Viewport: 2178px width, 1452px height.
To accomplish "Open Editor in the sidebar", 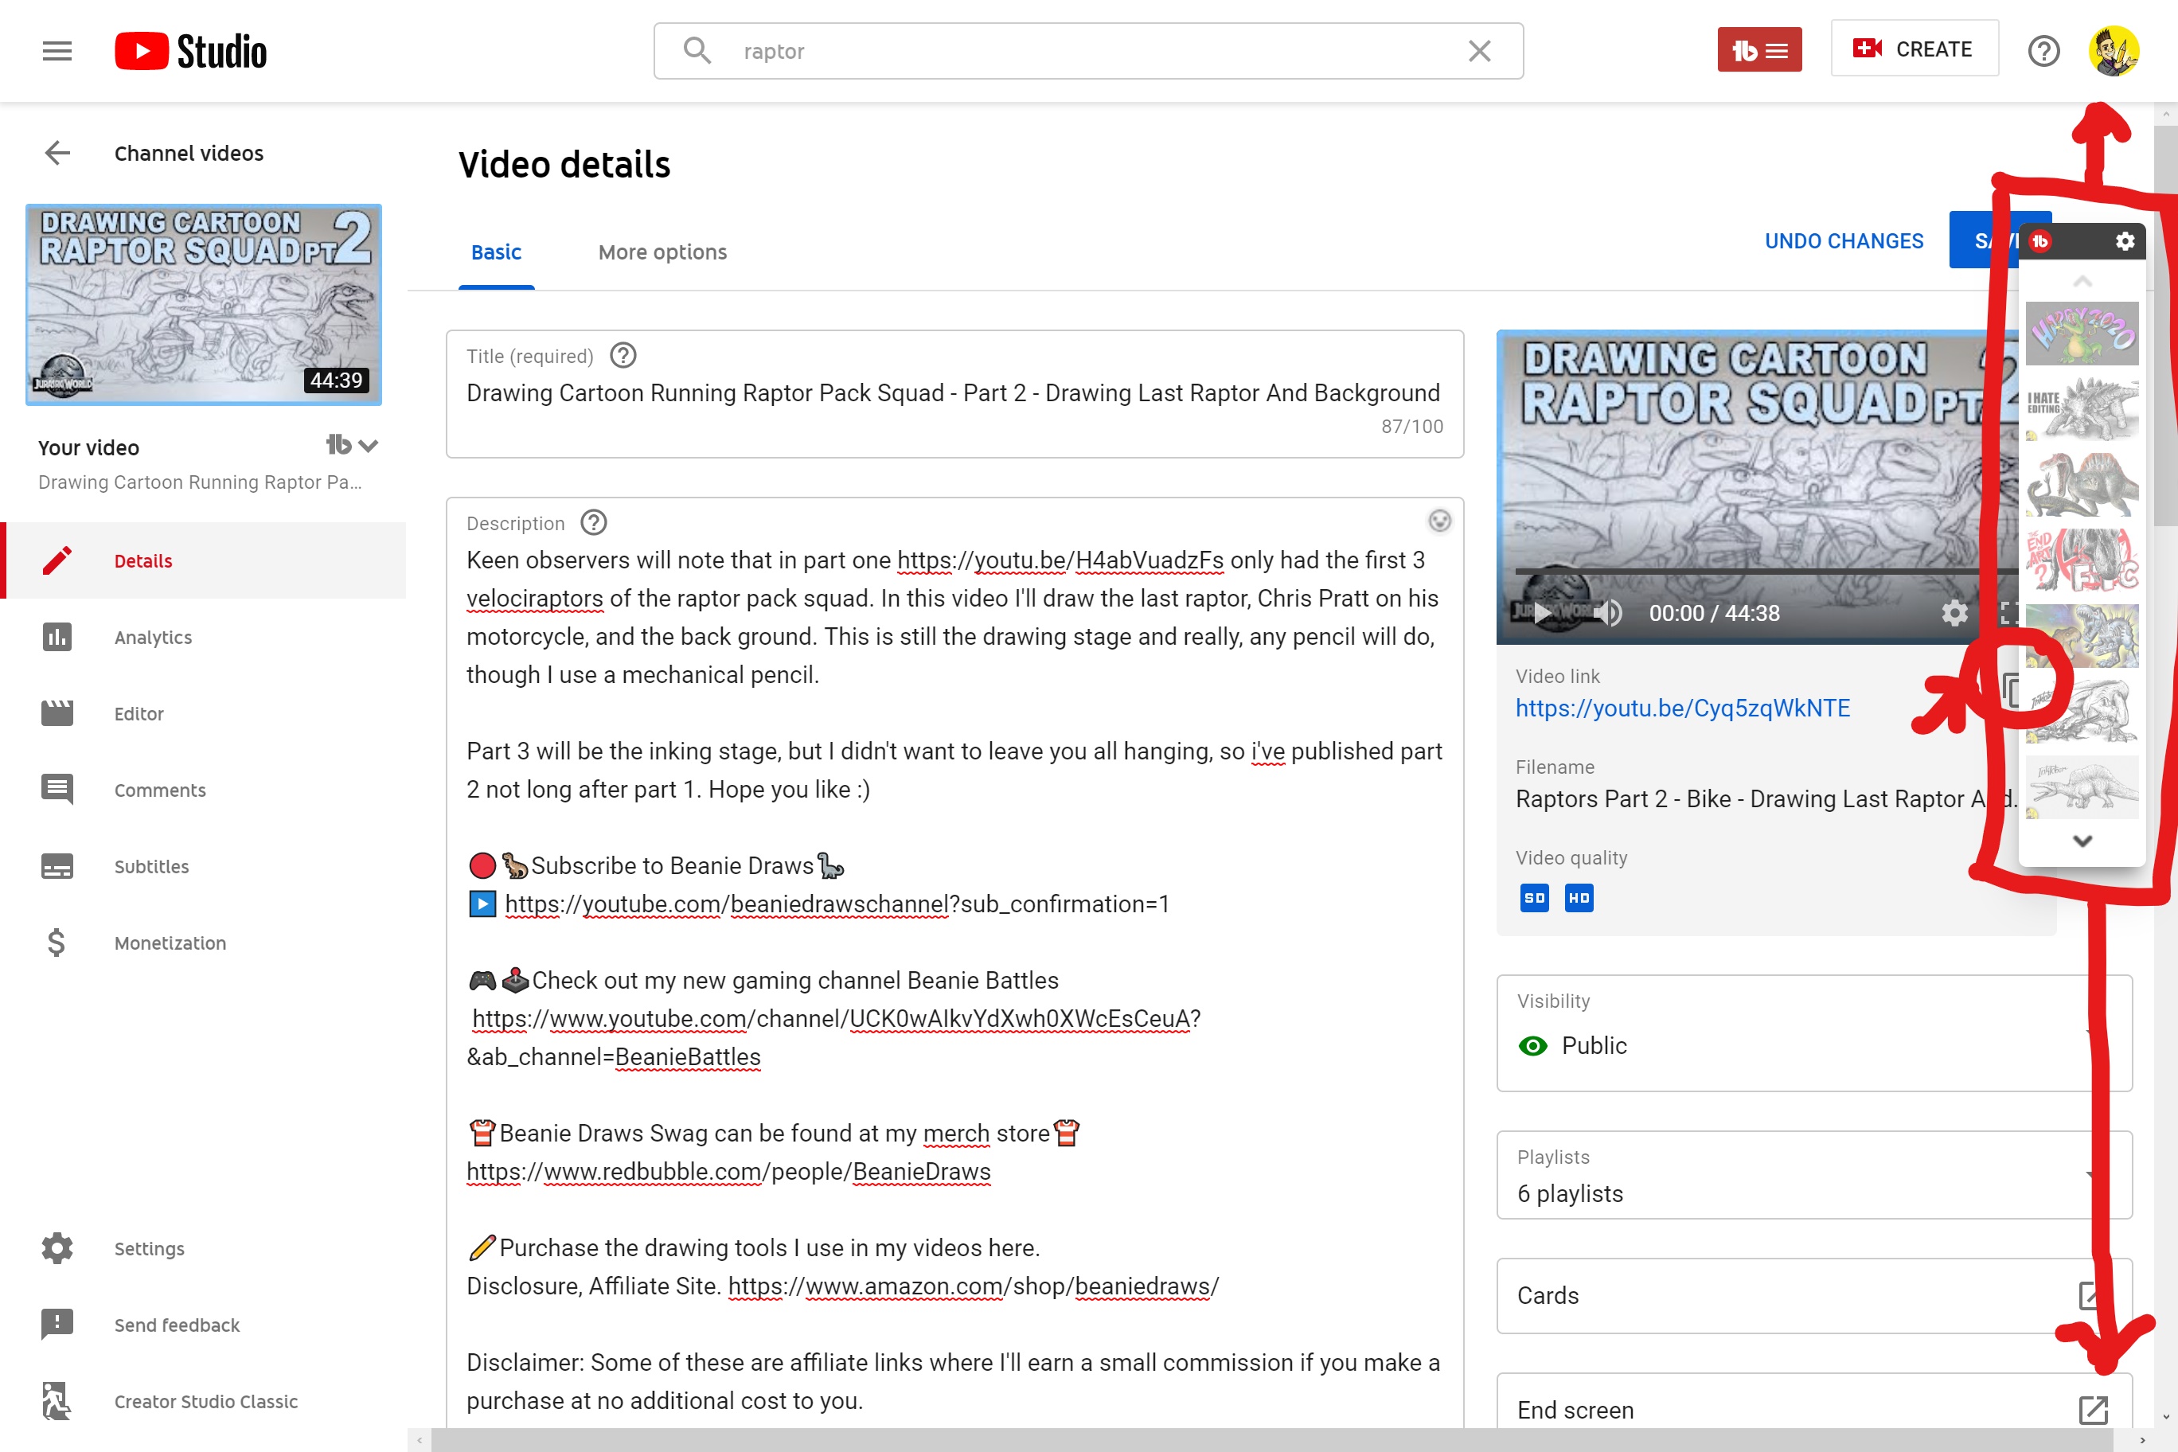I will pyautogui.click(x=204, y=713).
